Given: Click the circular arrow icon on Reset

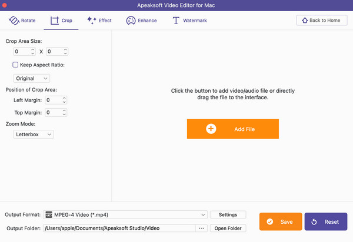Looking at the screenshot, I should 314,222.
